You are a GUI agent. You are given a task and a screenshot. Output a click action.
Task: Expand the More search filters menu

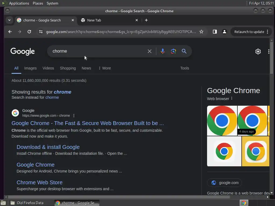pos(105,68)
